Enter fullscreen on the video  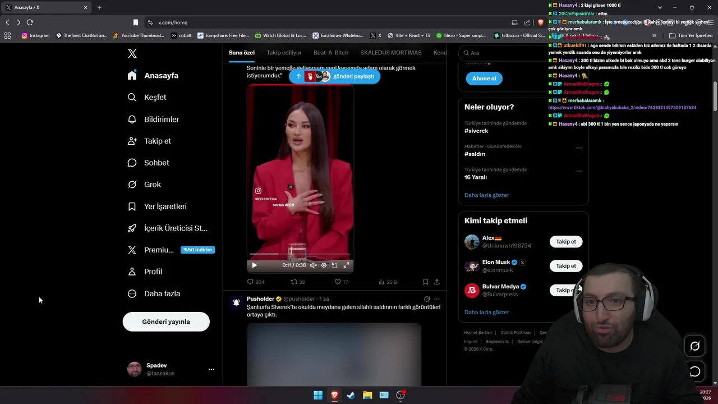click(346, 265)
